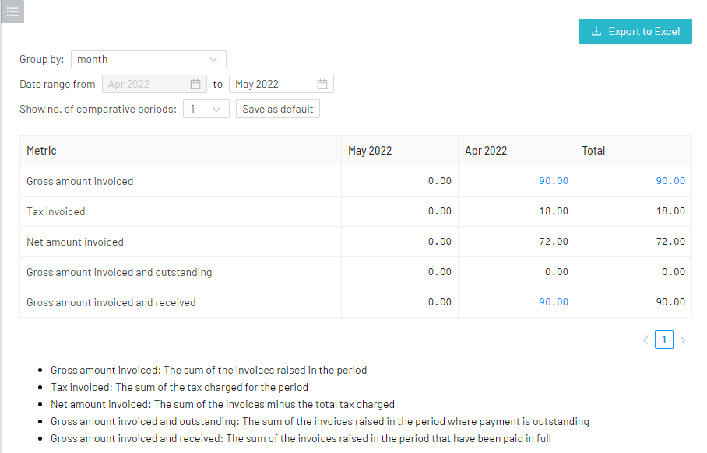
Task: Click the 90.00 received amount for Apr 2022
Action: click(554, 301)
